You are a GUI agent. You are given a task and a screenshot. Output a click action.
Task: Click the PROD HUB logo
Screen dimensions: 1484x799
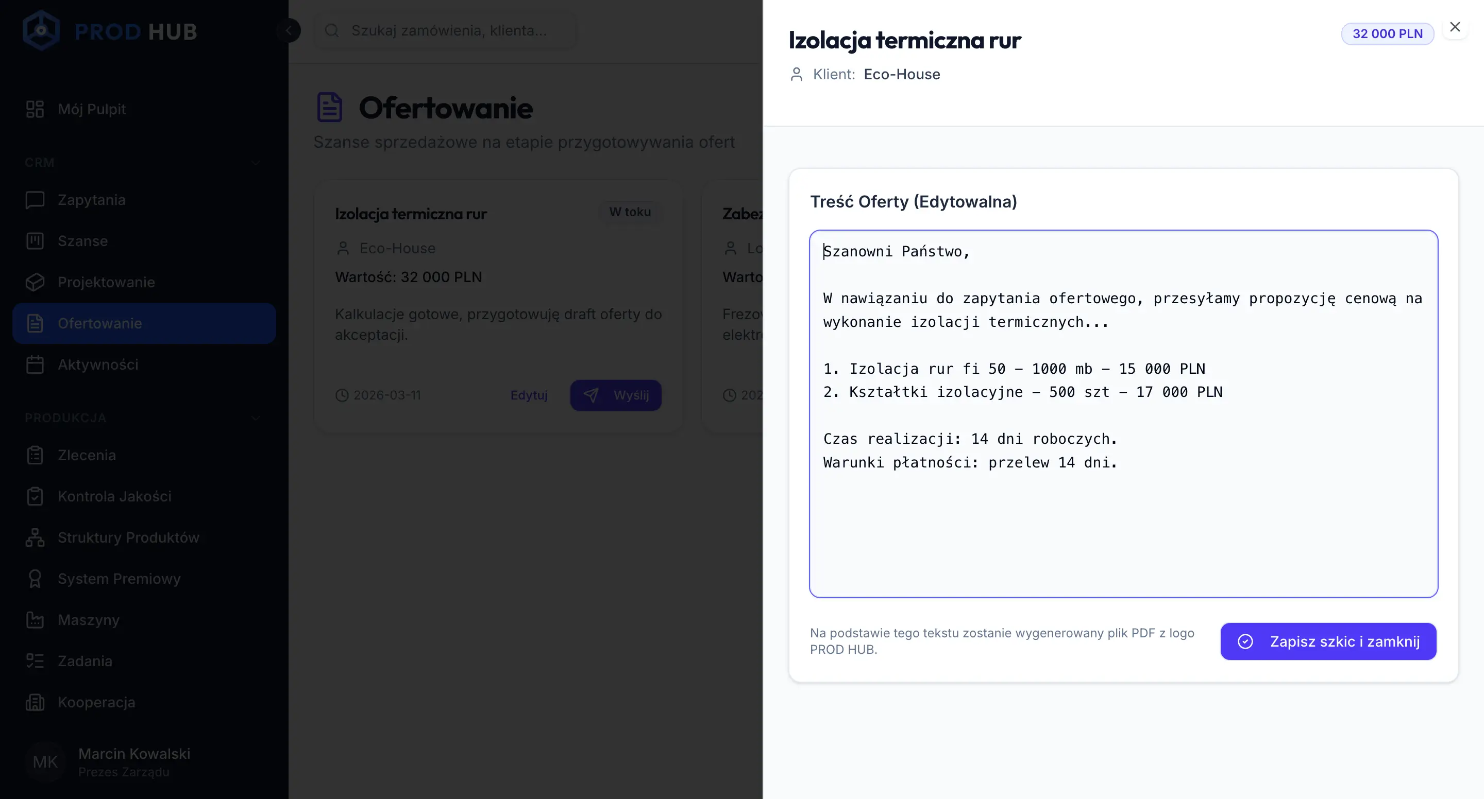109,31
